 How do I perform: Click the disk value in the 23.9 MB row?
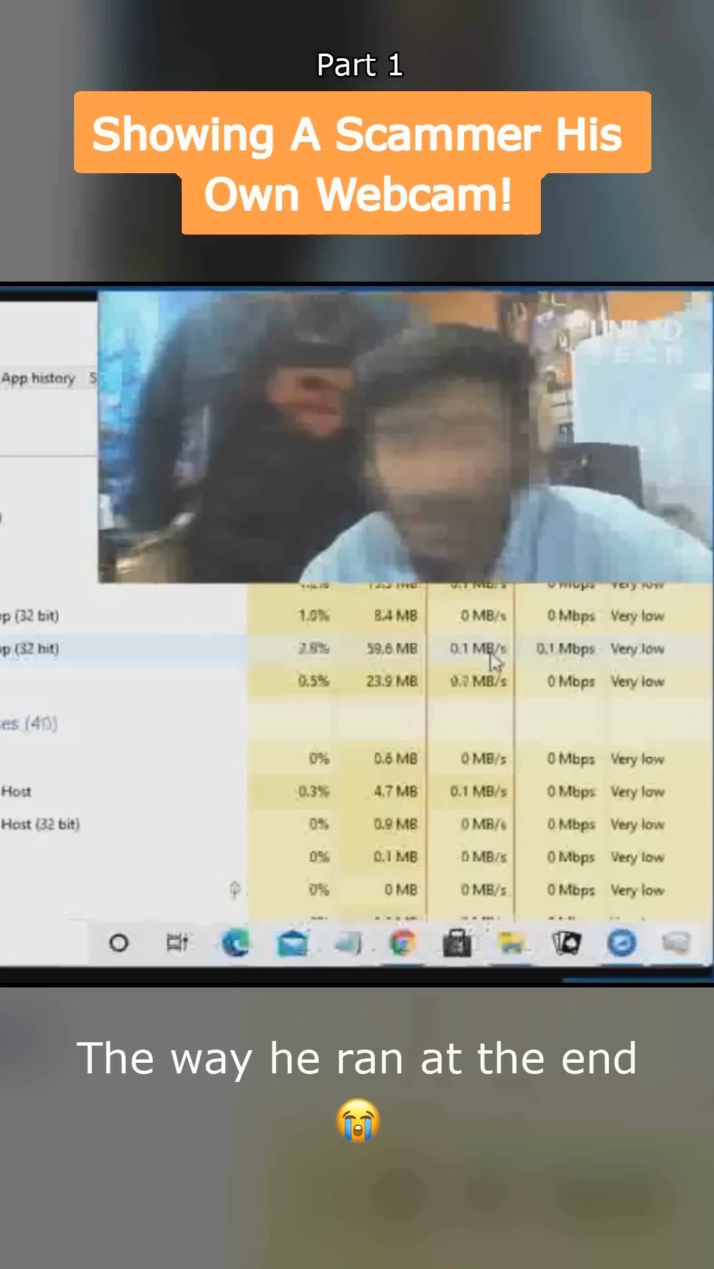click(479, 681)
